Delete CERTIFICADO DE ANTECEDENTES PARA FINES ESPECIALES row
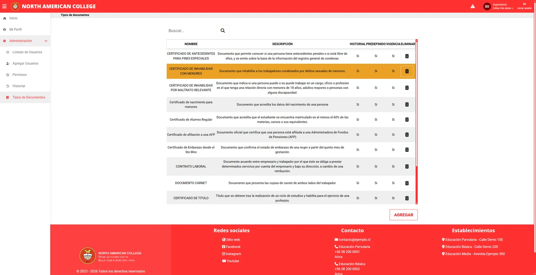536x275 pixels. [x=407, y=56]
